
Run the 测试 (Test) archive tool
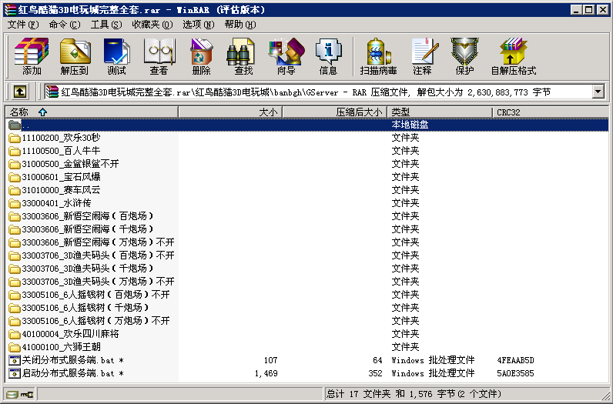pyautogui.click(x=116, y=56)
